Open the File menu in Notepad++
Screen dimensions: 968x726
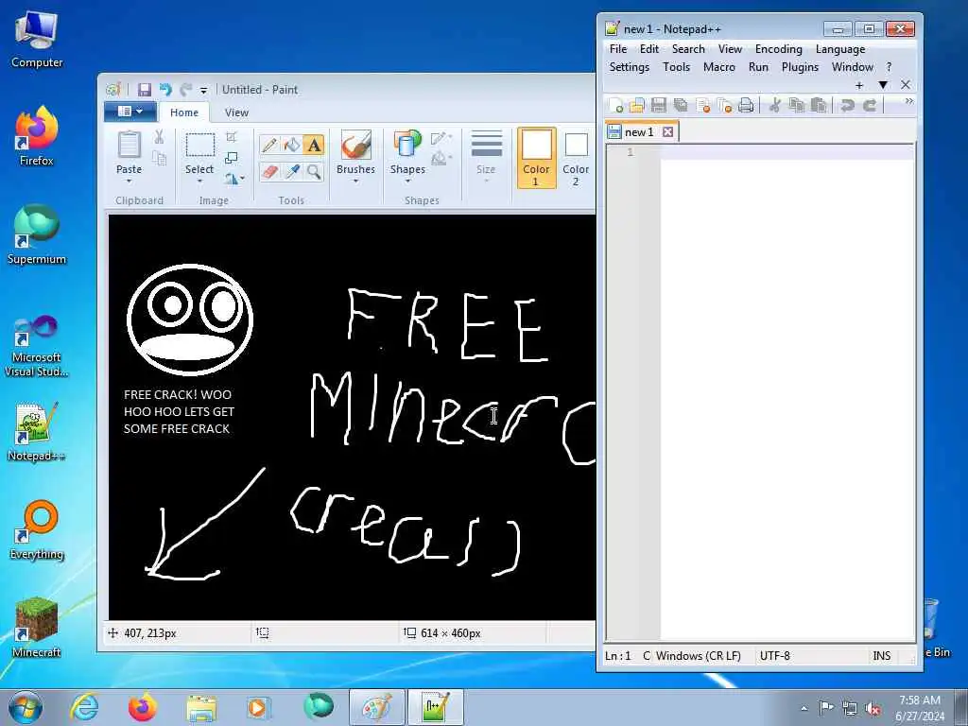618,49
